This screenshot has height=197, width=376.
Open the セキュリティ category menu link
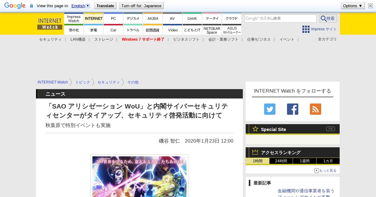point(50,39)
